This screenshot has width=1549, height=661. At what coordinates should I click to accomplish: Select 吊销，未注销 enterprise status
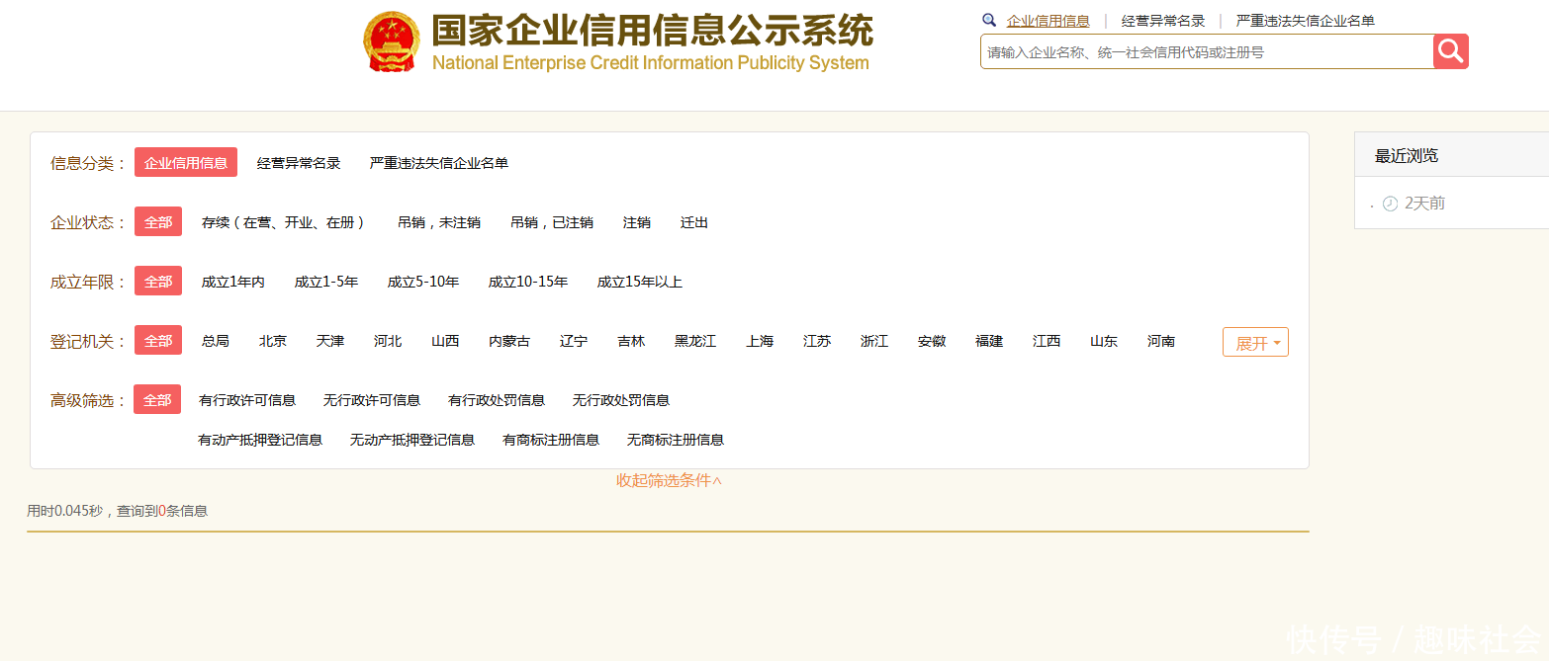pyautogui.click(x=438, y=222)
